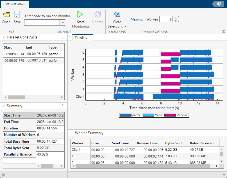The width and height of the screenshot is (227, 178).
Task: Click the code to run input field
Action: point(42,22)
